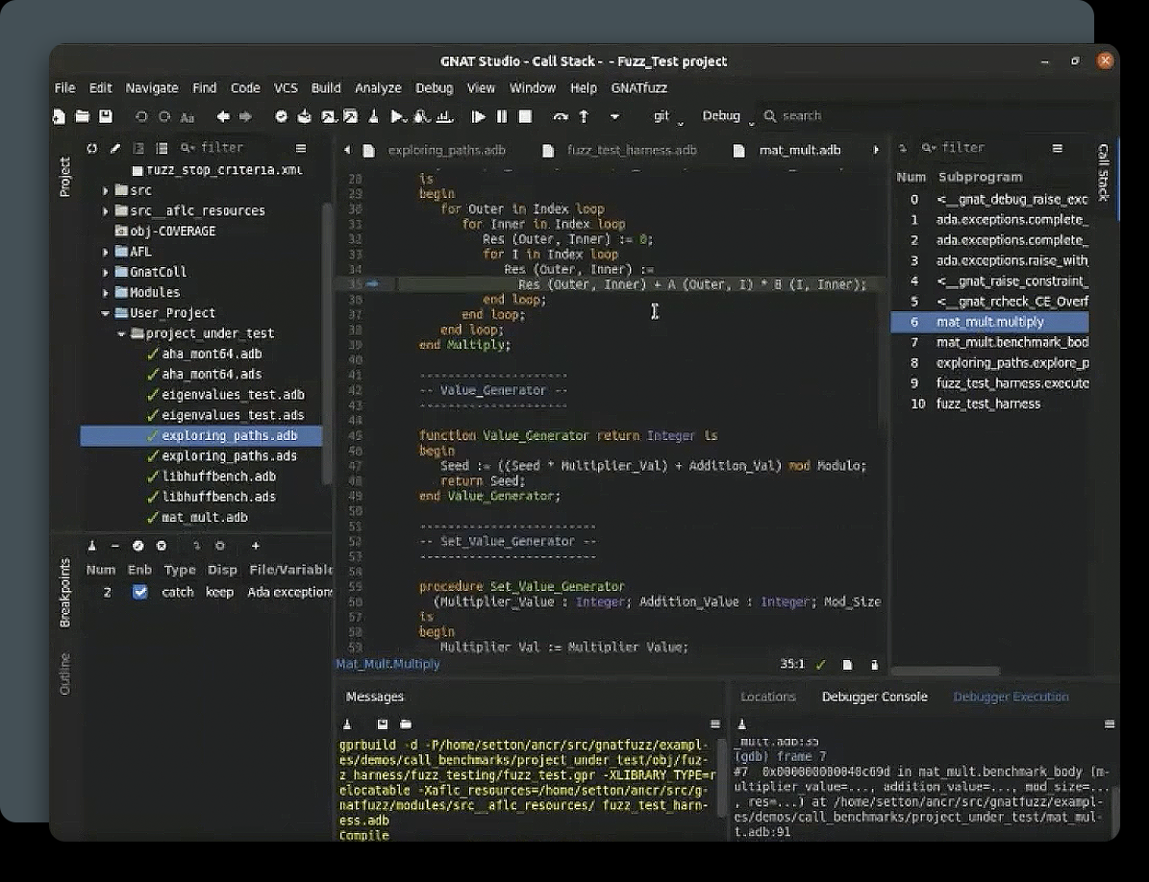Select libhuffbench.adb in project tree
This screenshot has height=882, width=1149.
click(219, 477)
